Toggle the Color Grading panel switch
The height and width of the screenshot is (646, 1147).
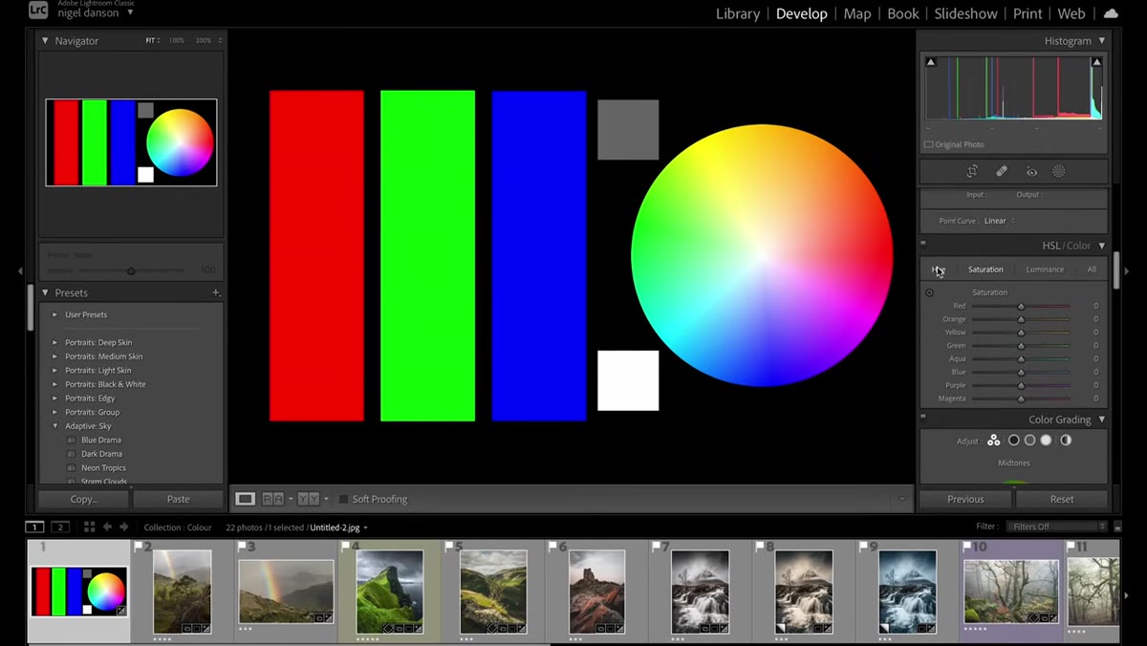click(923, 417)
